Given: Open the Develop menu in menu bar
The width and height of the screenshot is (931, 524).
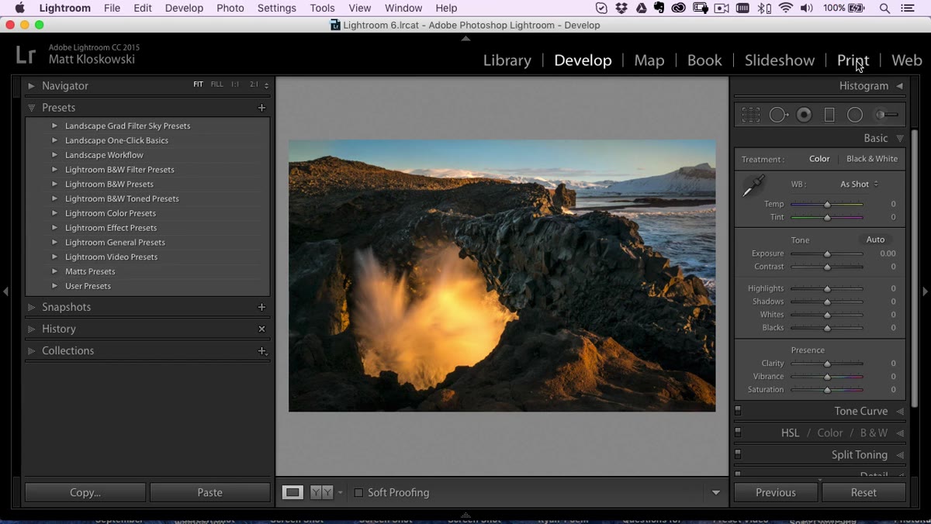Looking at the screenshot, I should click(184, 8).
